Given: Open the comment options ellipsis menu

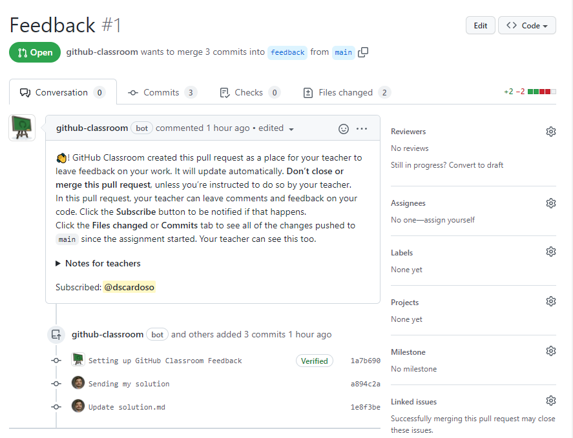Looking at the screenshot, I should point(362,128).
